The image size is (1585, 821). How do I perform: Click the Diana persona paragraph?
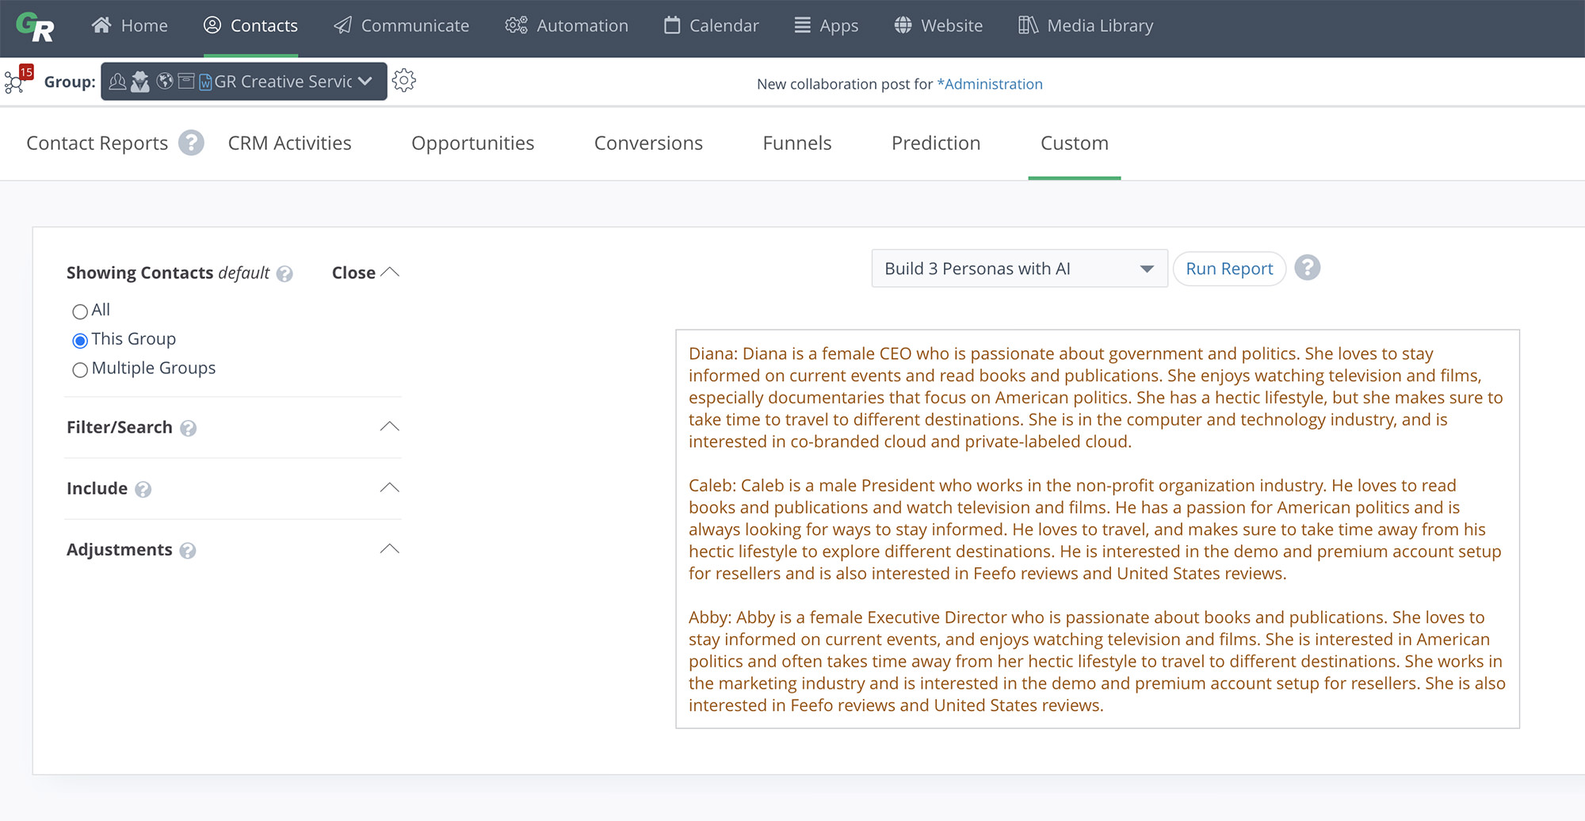tap(1096, 397)
